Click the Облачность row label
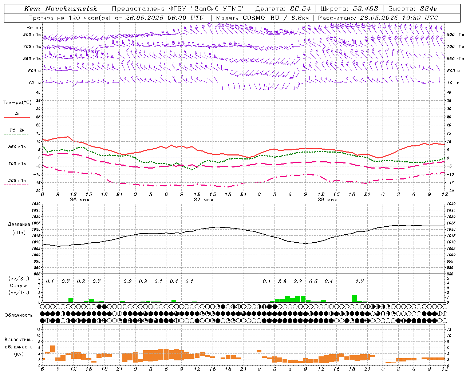This screenshot has width=466, height=372. 18,315
